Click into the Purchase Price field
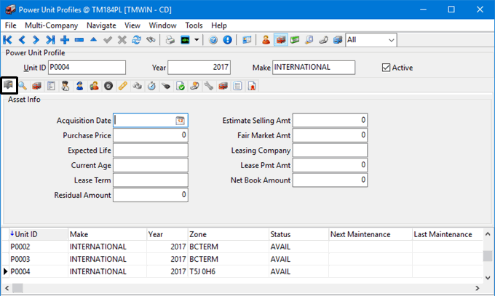Image resolution: width=495 pixels, height=296 pixels. point(150,135)
